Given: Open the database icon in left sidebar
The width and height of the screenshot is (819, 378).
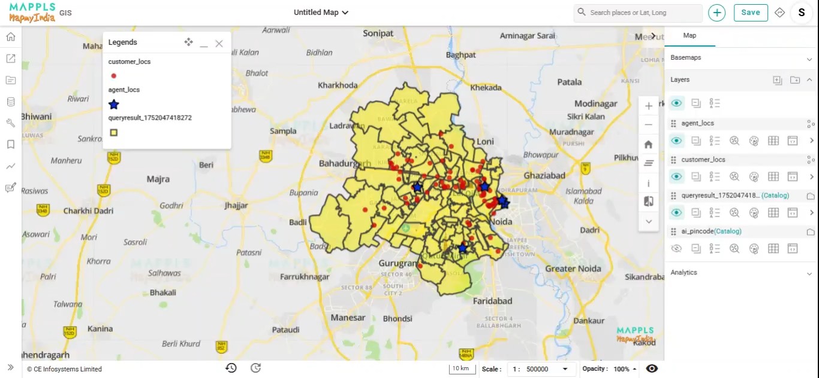Looking at the screenshot, I should click(11, 102).
